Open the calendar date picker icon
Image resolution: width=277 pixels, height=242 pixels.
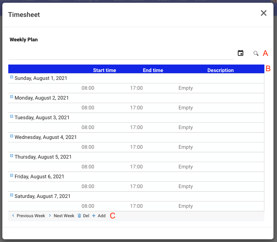tap(240, 53)
